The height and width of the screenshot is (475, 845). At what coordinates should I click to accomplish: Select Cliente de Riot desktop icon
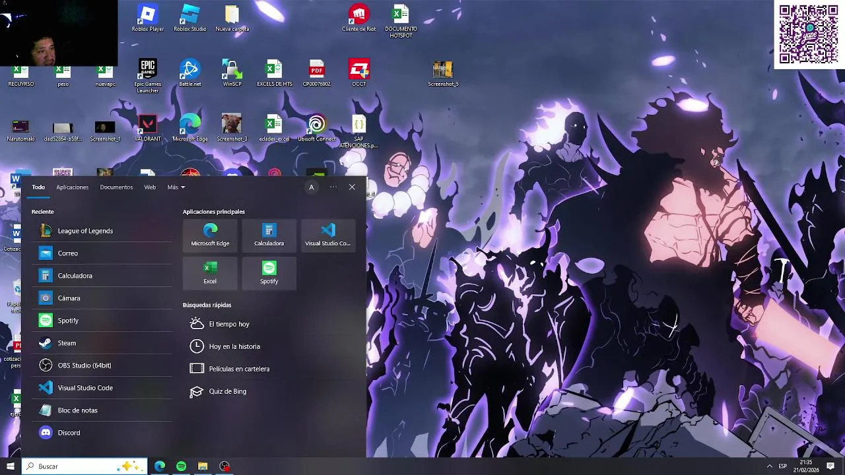click(359, 18)
